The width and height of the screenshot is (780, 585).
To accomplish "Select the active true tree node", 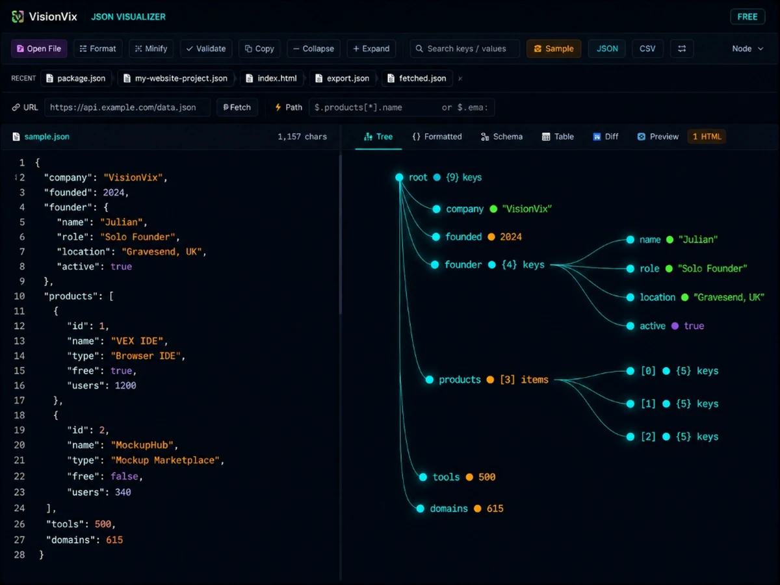I will click(664, 326).
